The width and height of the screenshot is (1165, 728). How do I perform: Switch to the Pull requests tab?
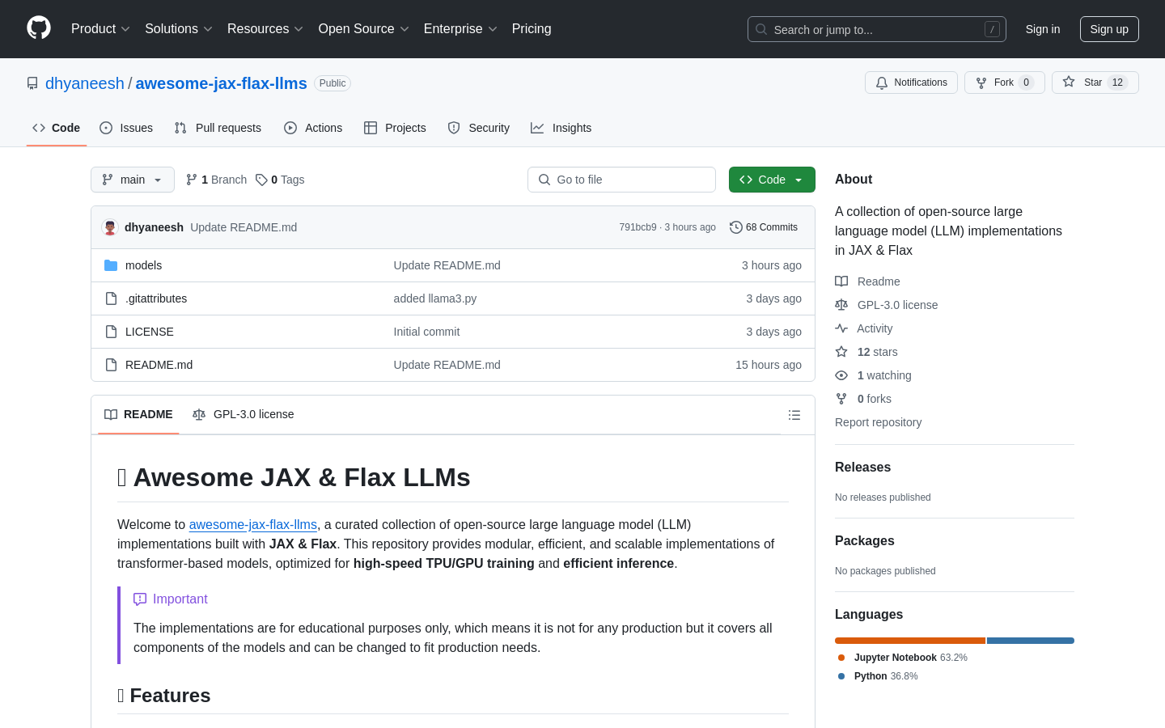pyautogui.click(x=218, y=128)
